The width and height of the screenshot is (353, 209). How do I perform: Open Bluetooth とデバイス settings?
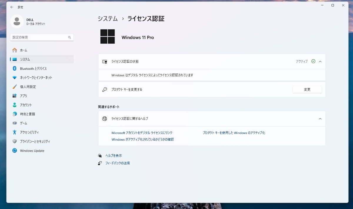[32, 68]
